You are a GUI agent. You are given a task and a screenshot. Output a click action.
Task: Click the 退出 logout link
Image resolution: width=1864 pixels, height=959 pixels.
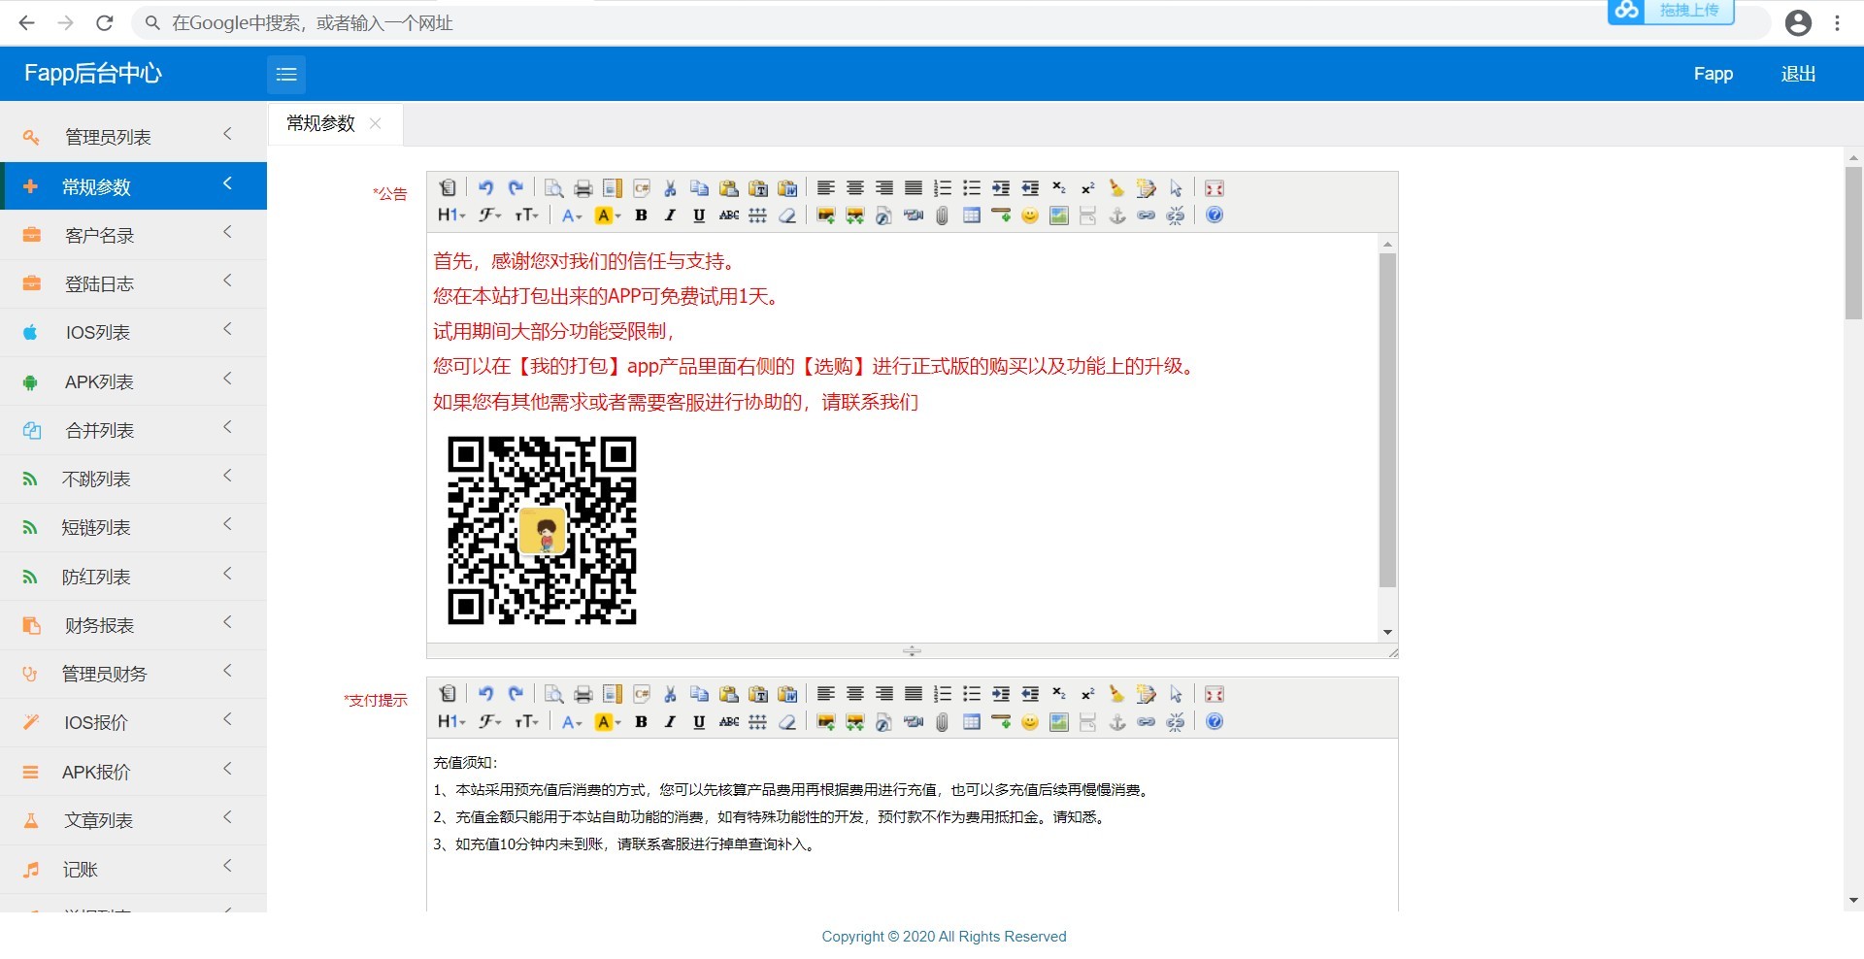[1798, 74]
